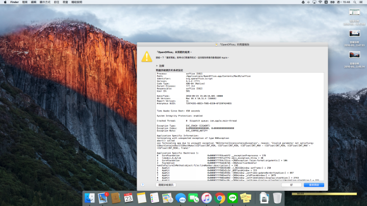Open the 輔助說明 (Help) menu
Viewport: 367px width, 206px height.
coord(77,2)
